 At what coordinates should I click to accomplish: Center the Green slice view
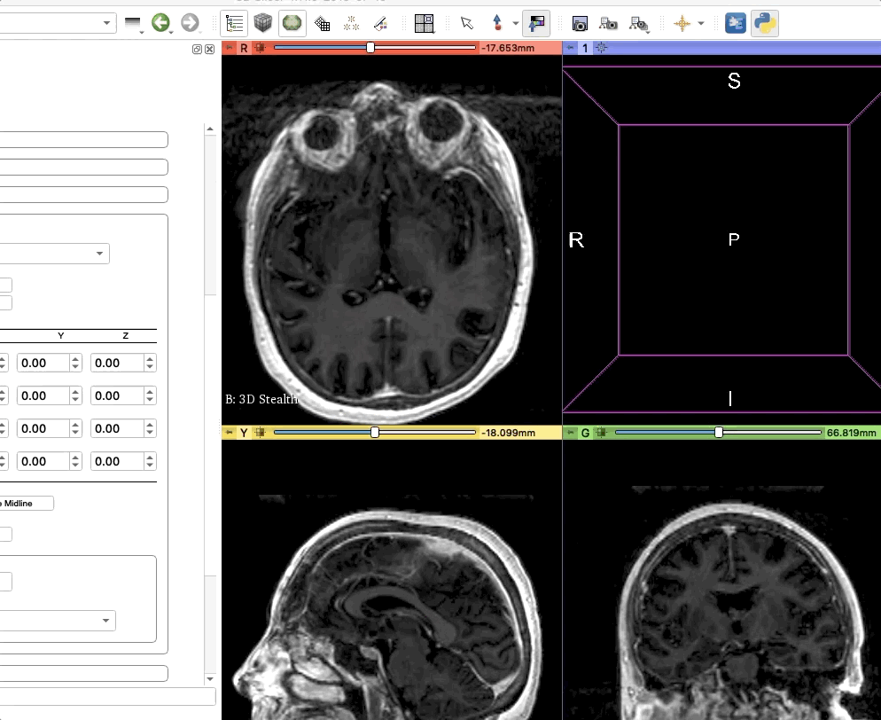602,432
